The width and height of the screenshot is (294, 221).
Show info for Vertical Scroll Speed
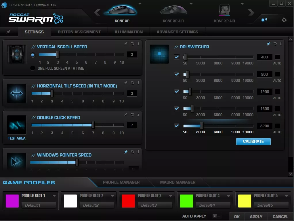138,43
